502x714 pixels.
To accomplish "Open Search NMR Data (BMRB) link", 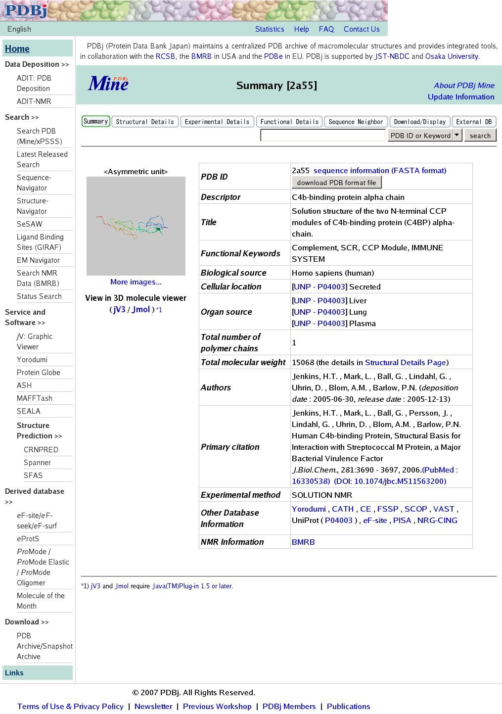I will (x=38, y=278).
